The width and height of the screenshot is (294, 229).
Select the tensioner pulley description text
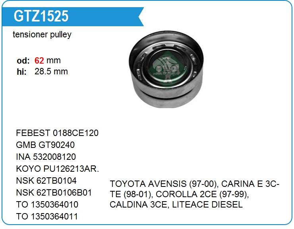pos(42,35)
